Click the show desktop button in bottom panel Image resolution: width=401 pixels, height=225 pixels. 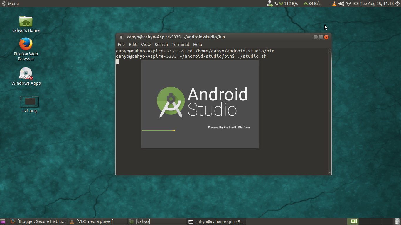3,221
